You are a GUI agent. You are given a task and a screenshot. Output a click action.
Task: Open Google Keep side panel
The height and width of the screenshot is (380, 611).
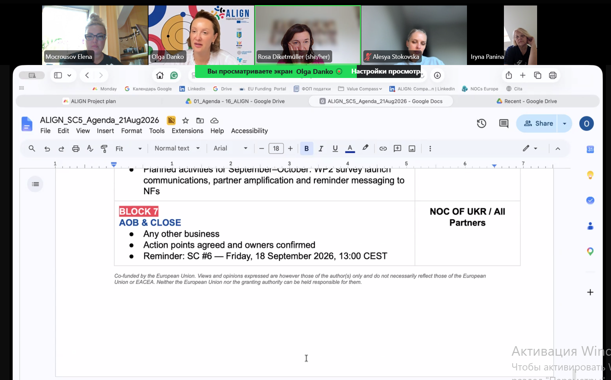(x=590, y=175)
